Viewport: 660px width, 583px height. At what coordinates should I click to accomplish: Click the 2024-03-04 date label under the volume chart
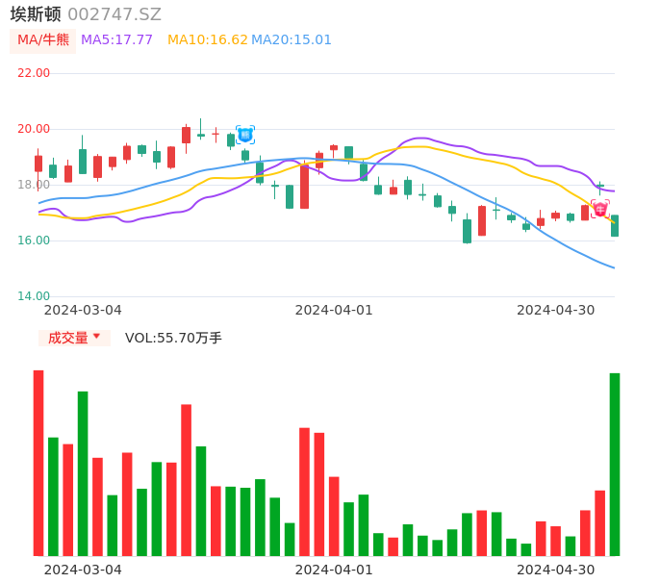pyautogui.click(x=83, y=570)
